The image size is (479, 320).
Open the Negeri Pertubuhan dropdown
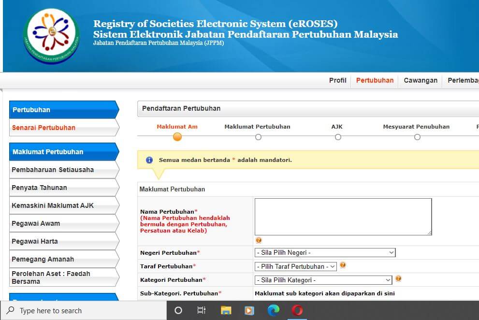(x=325, y=252)
